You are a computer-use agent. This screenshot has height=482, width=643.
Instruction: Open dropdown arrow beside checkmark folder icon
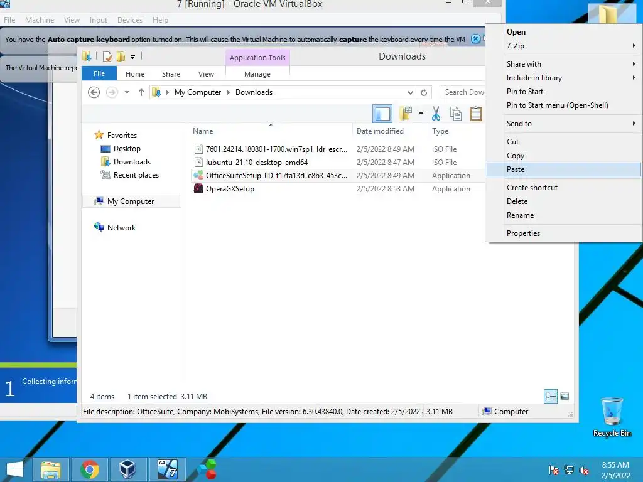pos(421,114)
